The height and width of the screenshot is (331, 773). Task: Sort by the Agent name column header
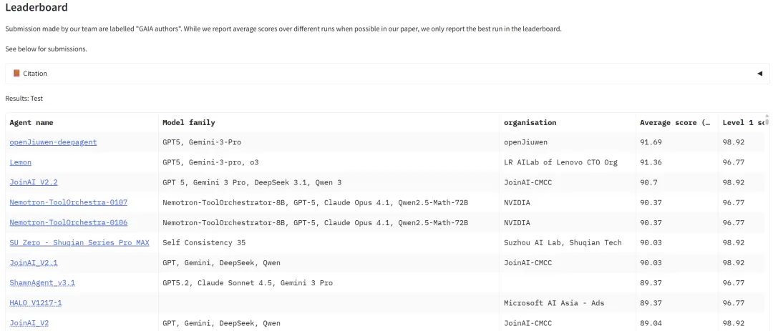pyautogui.click(x=31, y=123)
